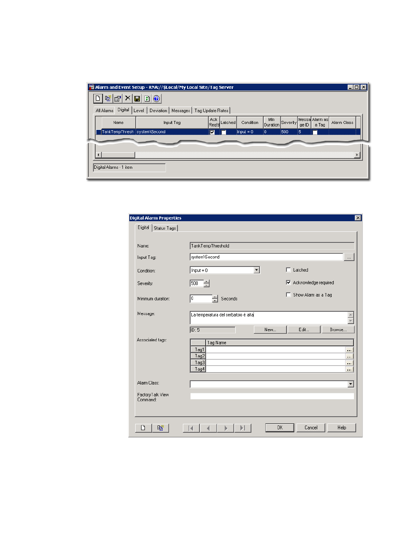
Task: Click the Help button in properties dialog
Action: pos(342,428)
